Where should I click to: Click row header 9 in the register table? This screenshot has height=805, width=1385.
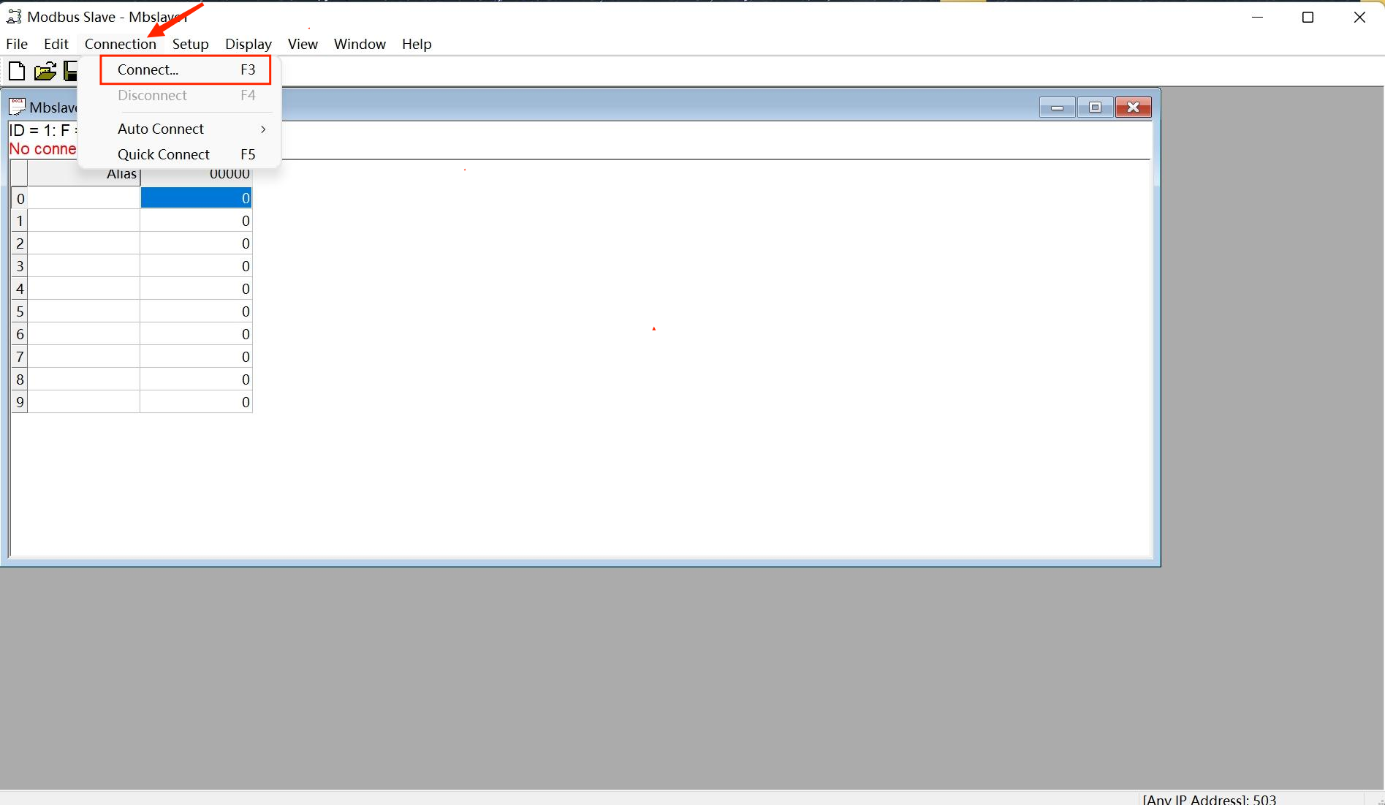pyautogui.click(x=20, y=402)
